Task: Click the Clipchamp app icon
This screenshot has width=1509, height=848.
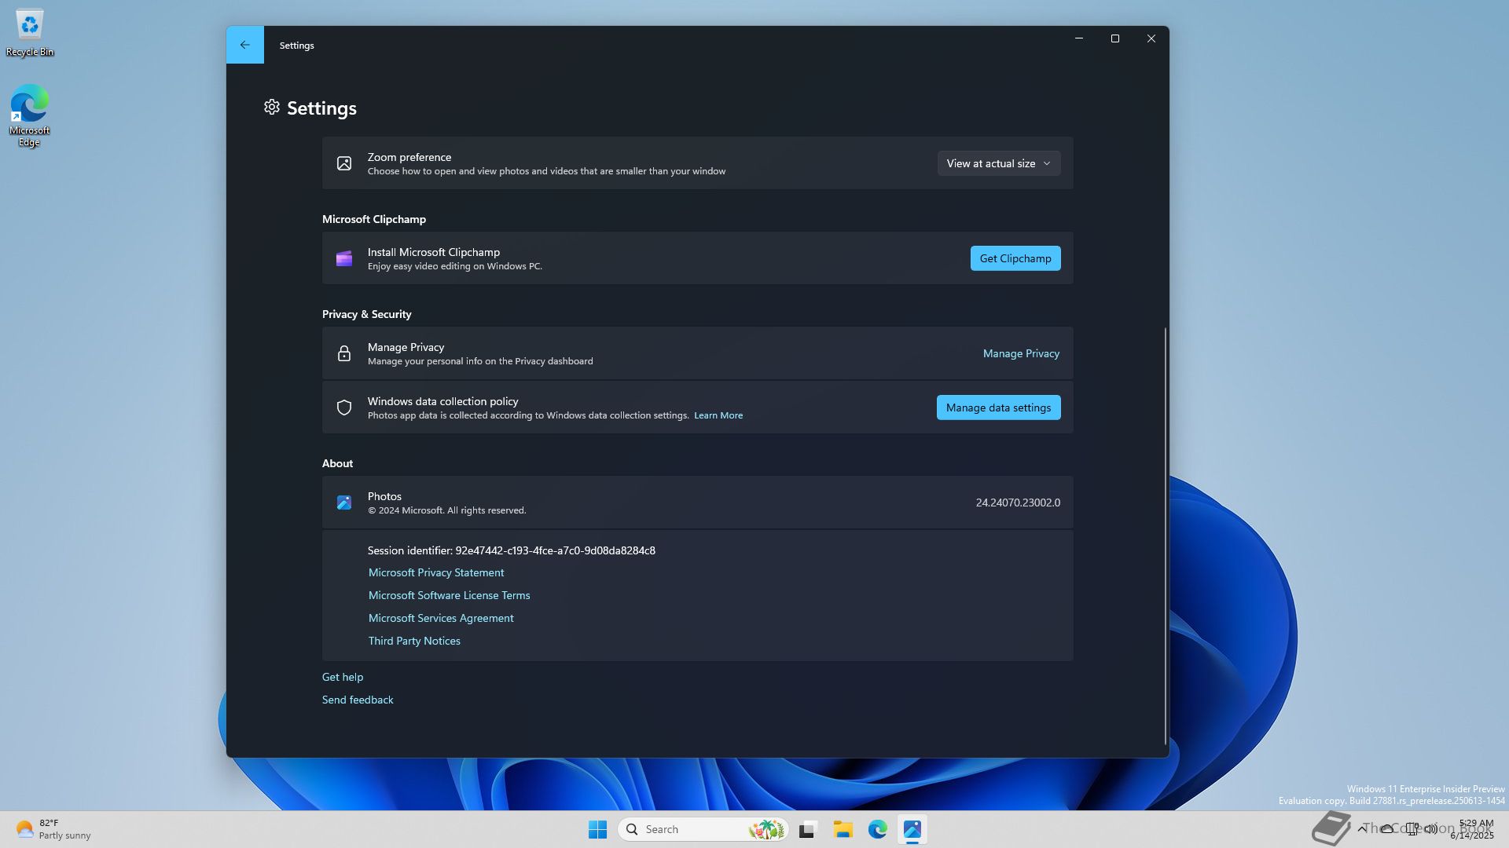Action: (x=344, y=259)
